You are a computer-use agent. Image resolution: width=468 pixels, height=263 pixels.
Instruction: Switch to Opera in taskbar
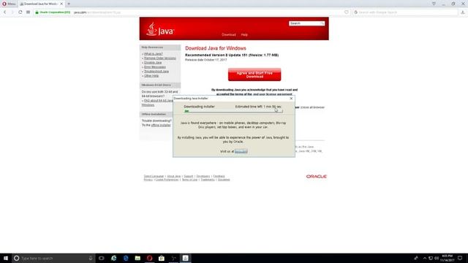(149, 258)
